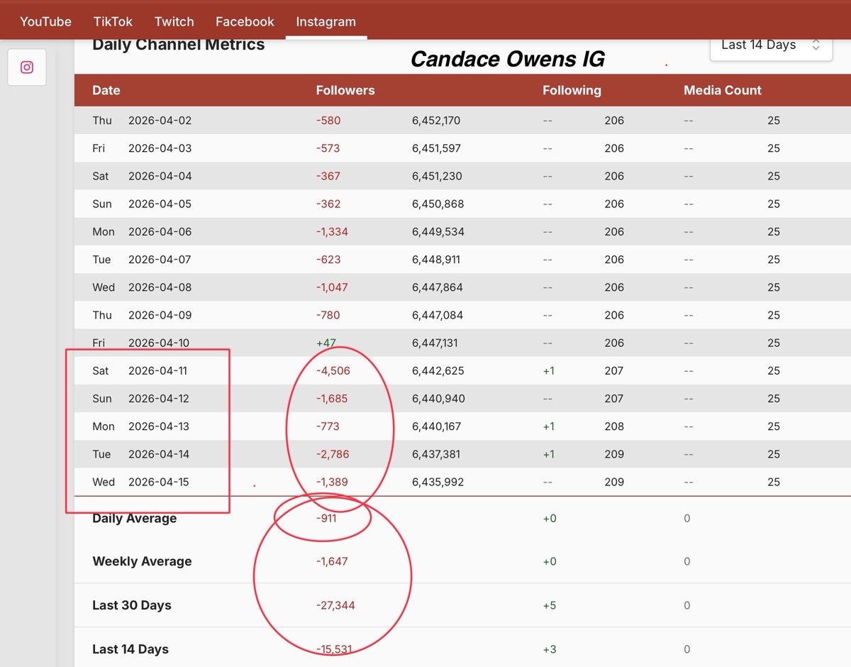
Task: Click the -2,786 follower change value
Action: pyautogui.click(x=333, y=454)
